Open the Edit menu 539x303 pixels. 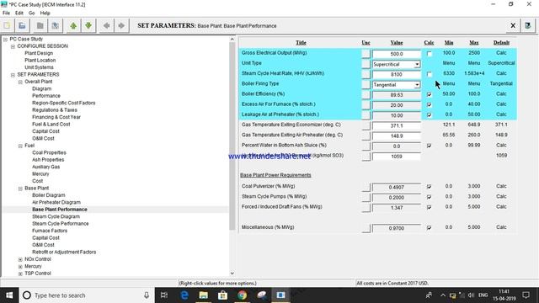point(19,13)
